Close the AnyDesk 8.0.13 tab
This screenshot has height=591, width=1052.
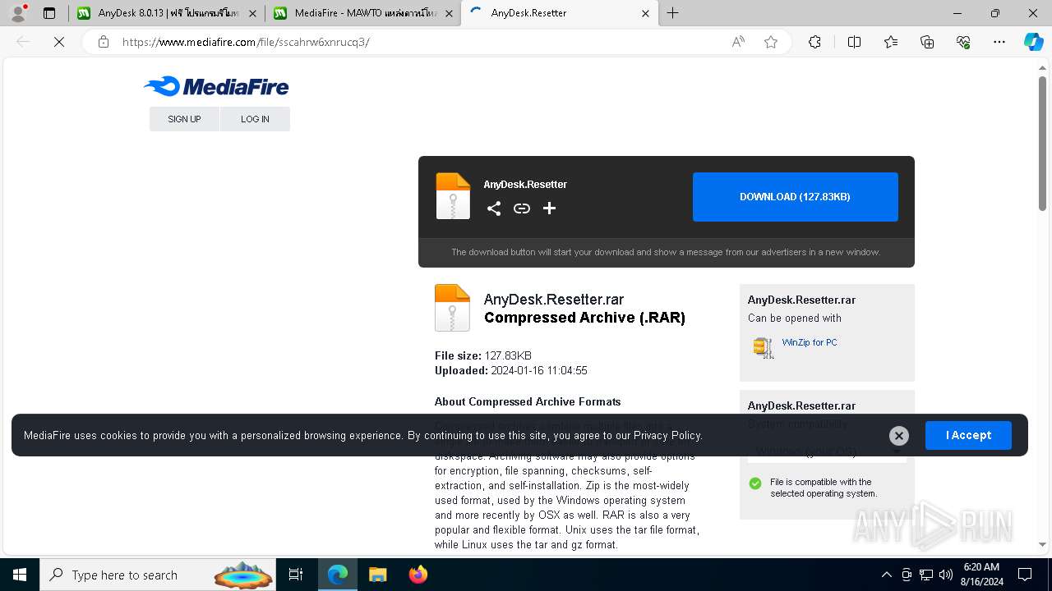(x=252, y=13)
